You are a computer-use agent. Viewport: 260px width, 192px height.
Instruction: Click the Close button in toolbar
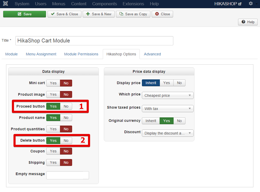[162, 14]
